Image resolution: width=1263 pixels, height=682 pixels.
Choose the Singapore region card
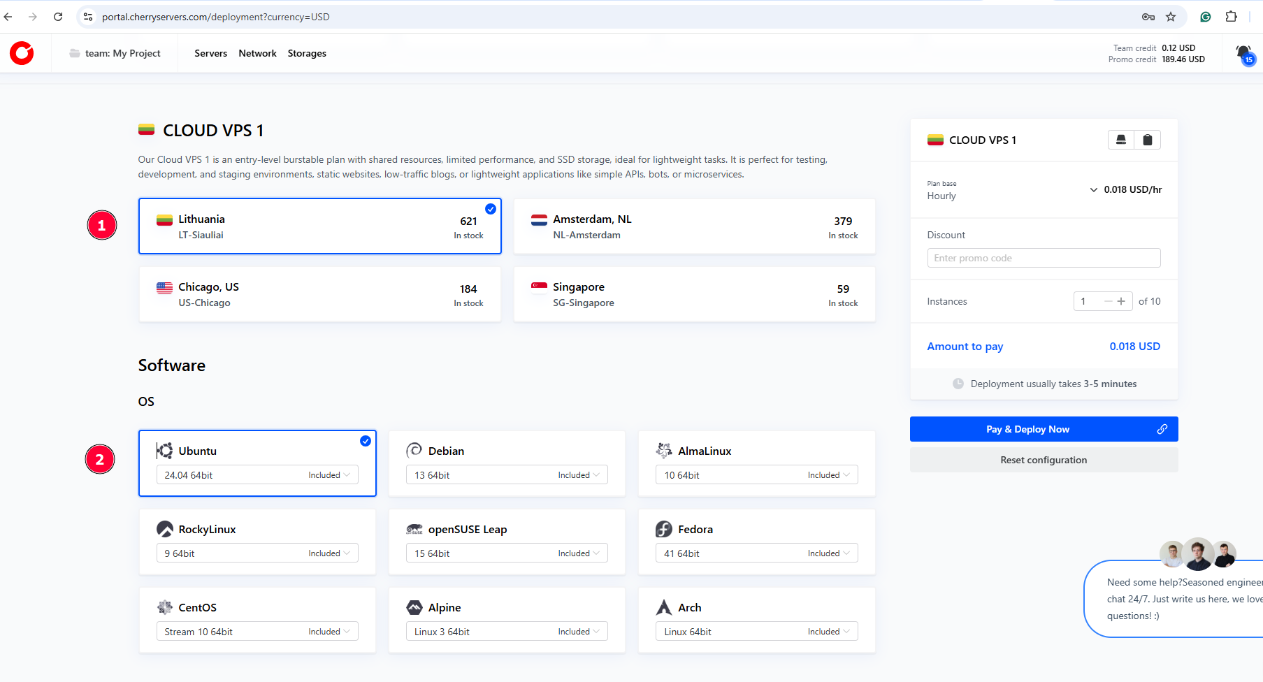[694, 294]
